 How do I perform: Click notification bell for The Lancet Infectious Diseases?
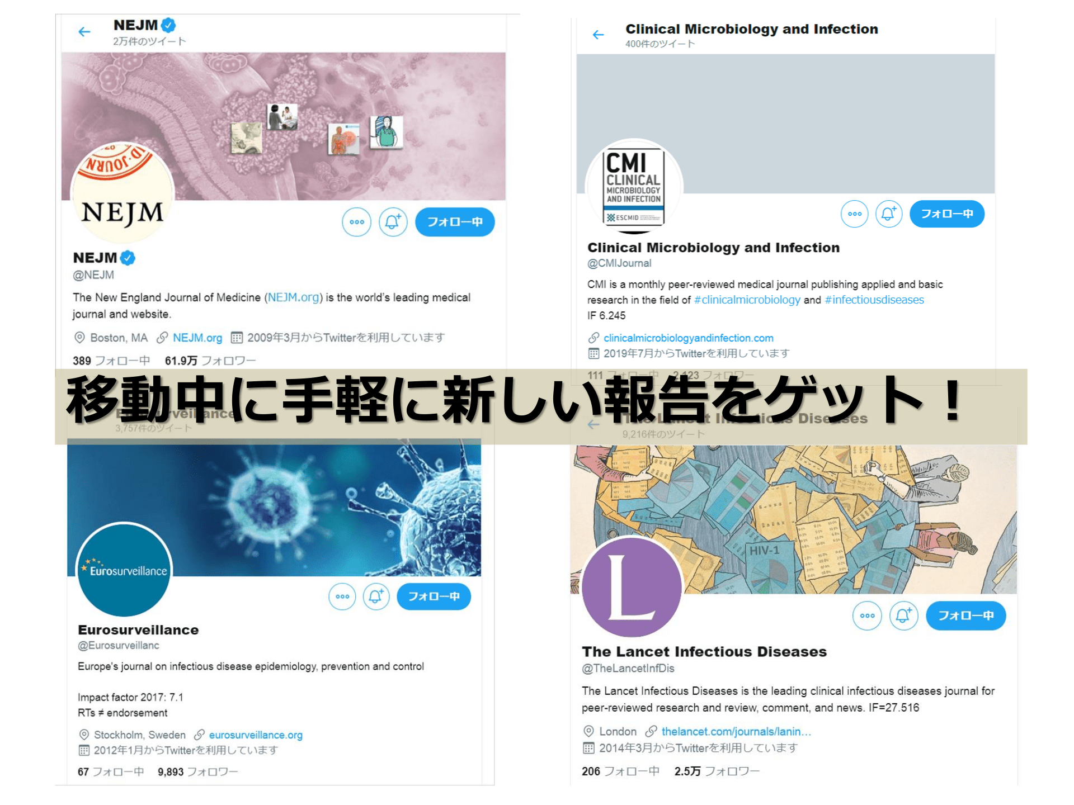(x=904, y=615)
